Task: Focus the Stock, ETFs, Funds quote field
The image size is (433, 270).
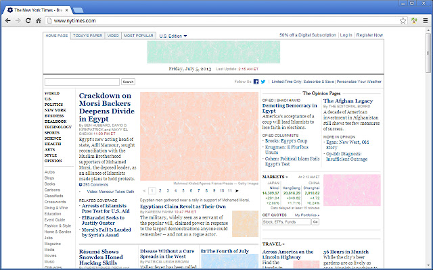Action: (x=286, y=222)
